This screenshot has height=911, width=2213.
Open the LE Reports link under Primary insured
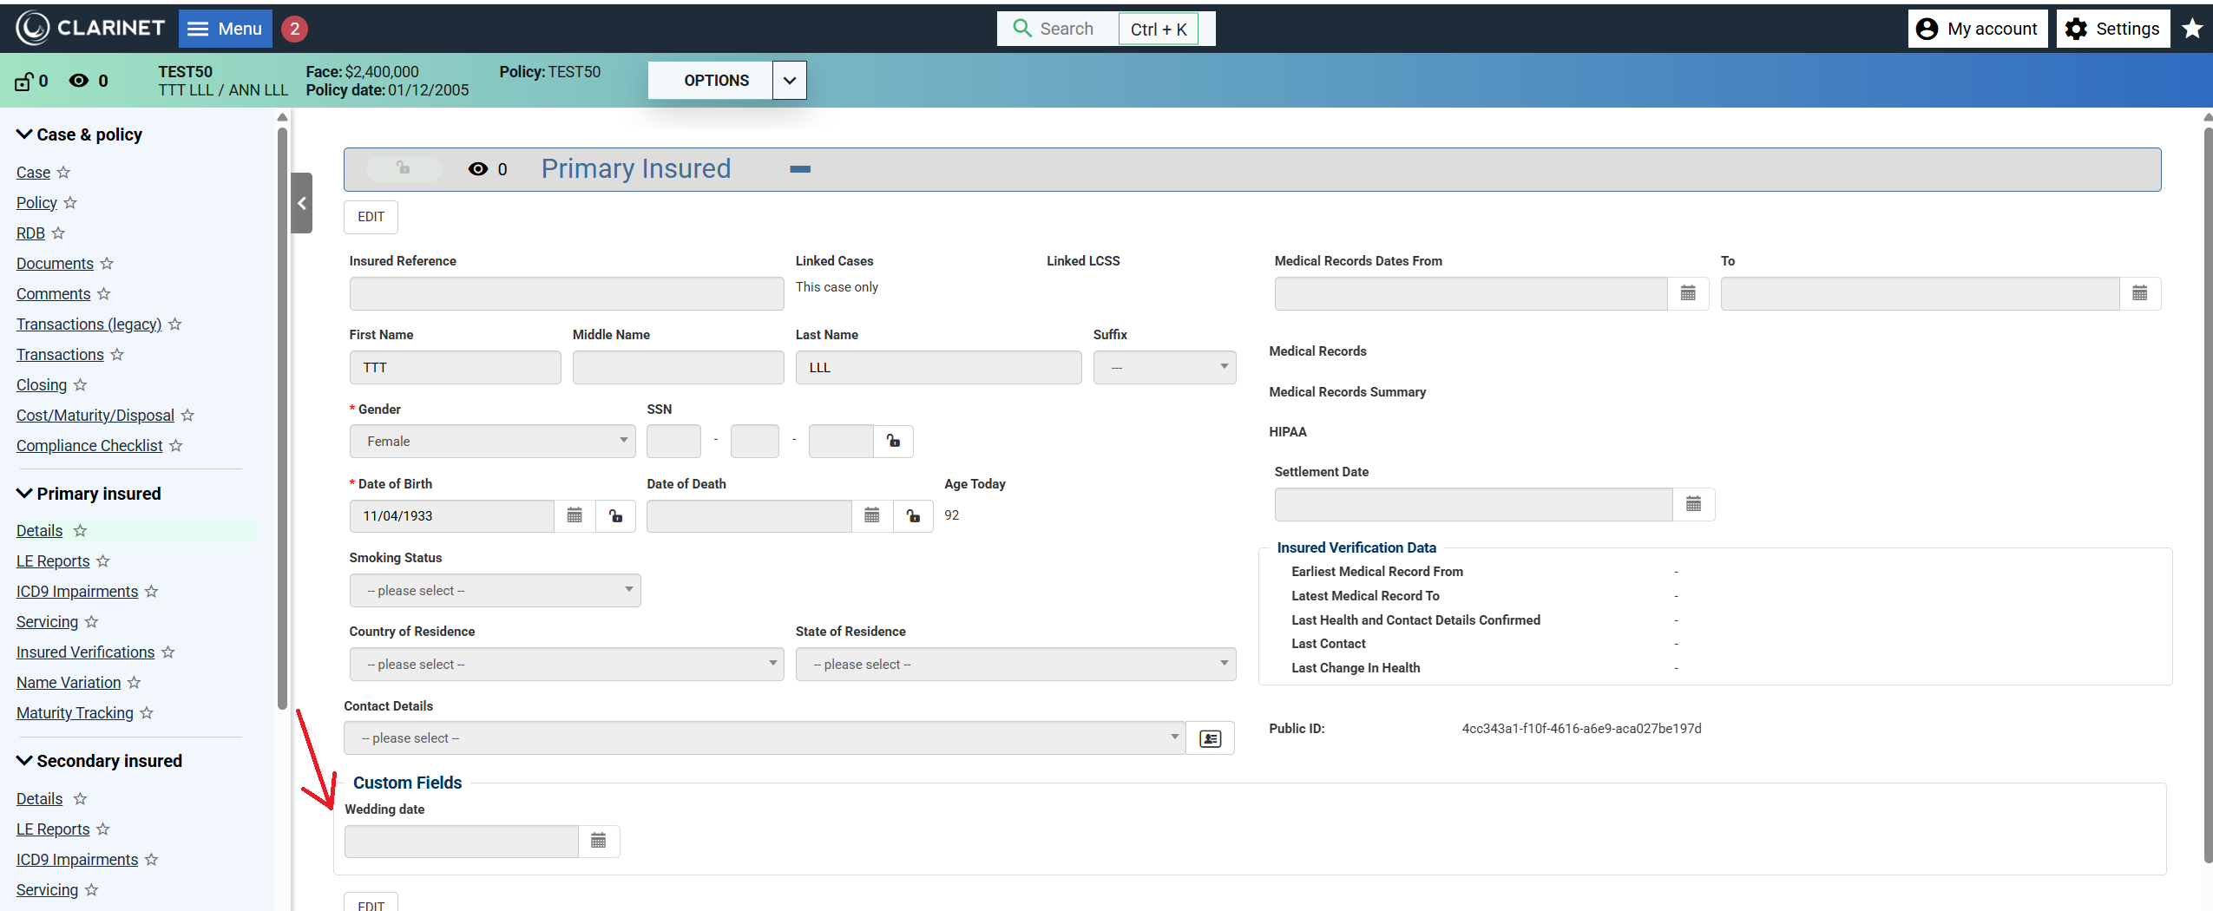point(53,561)
